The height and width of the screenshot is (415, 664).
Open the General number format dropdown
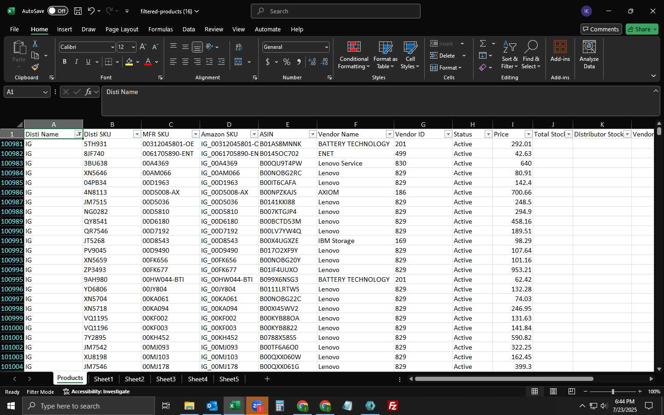point(326,47)
